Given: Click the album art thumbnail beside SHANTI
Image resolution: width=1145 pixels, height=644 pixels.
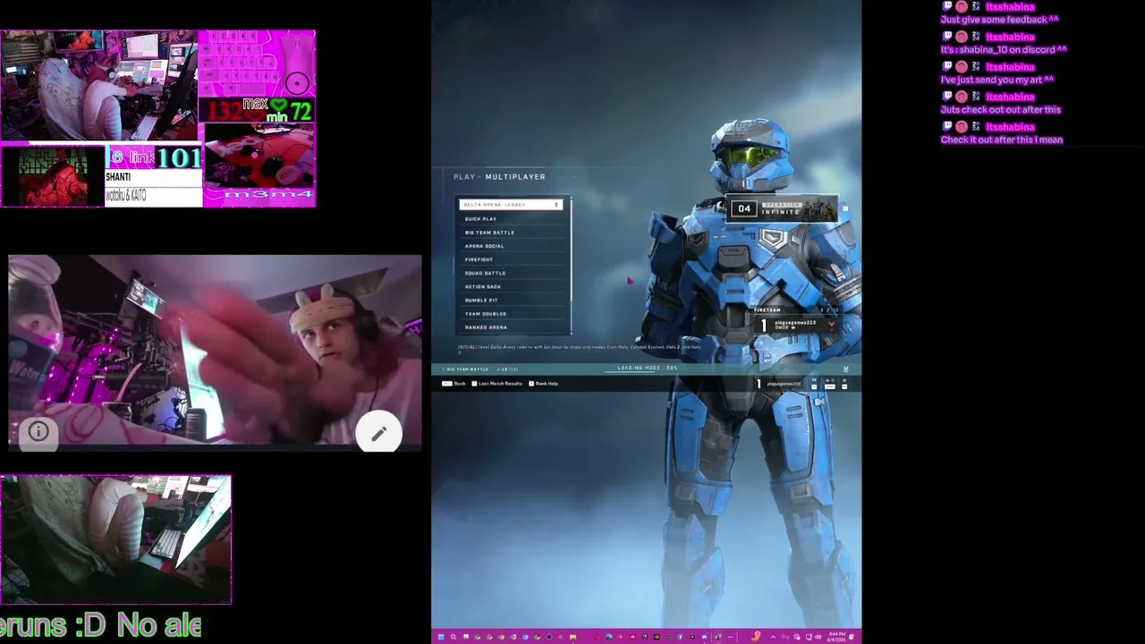Looking at the screenshot, I should (x=53, y=176).
